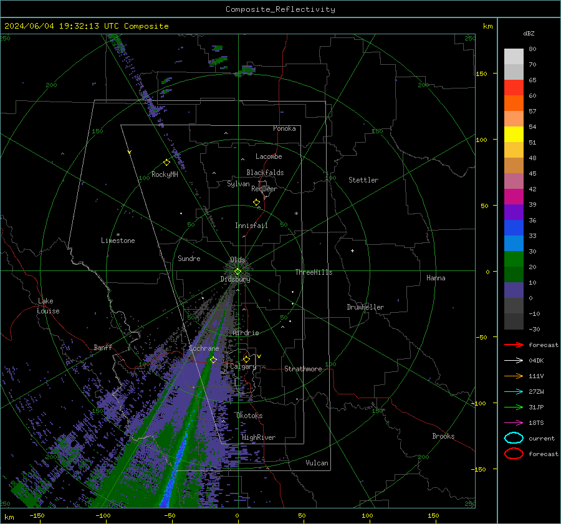Viewport: 561px width, 524px height.
Task: Click the red 60-65 dBZ swatch
Action: coord(514,88)
